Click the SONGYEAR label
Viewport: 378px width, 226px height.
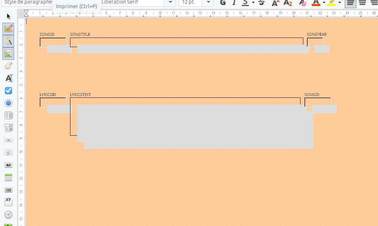click(316, 34)
